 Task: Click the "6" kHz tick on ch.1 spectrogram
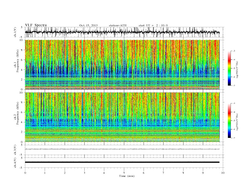[22, 60]
